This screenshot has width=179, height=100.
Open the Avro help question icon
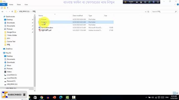tap(154, 2)
